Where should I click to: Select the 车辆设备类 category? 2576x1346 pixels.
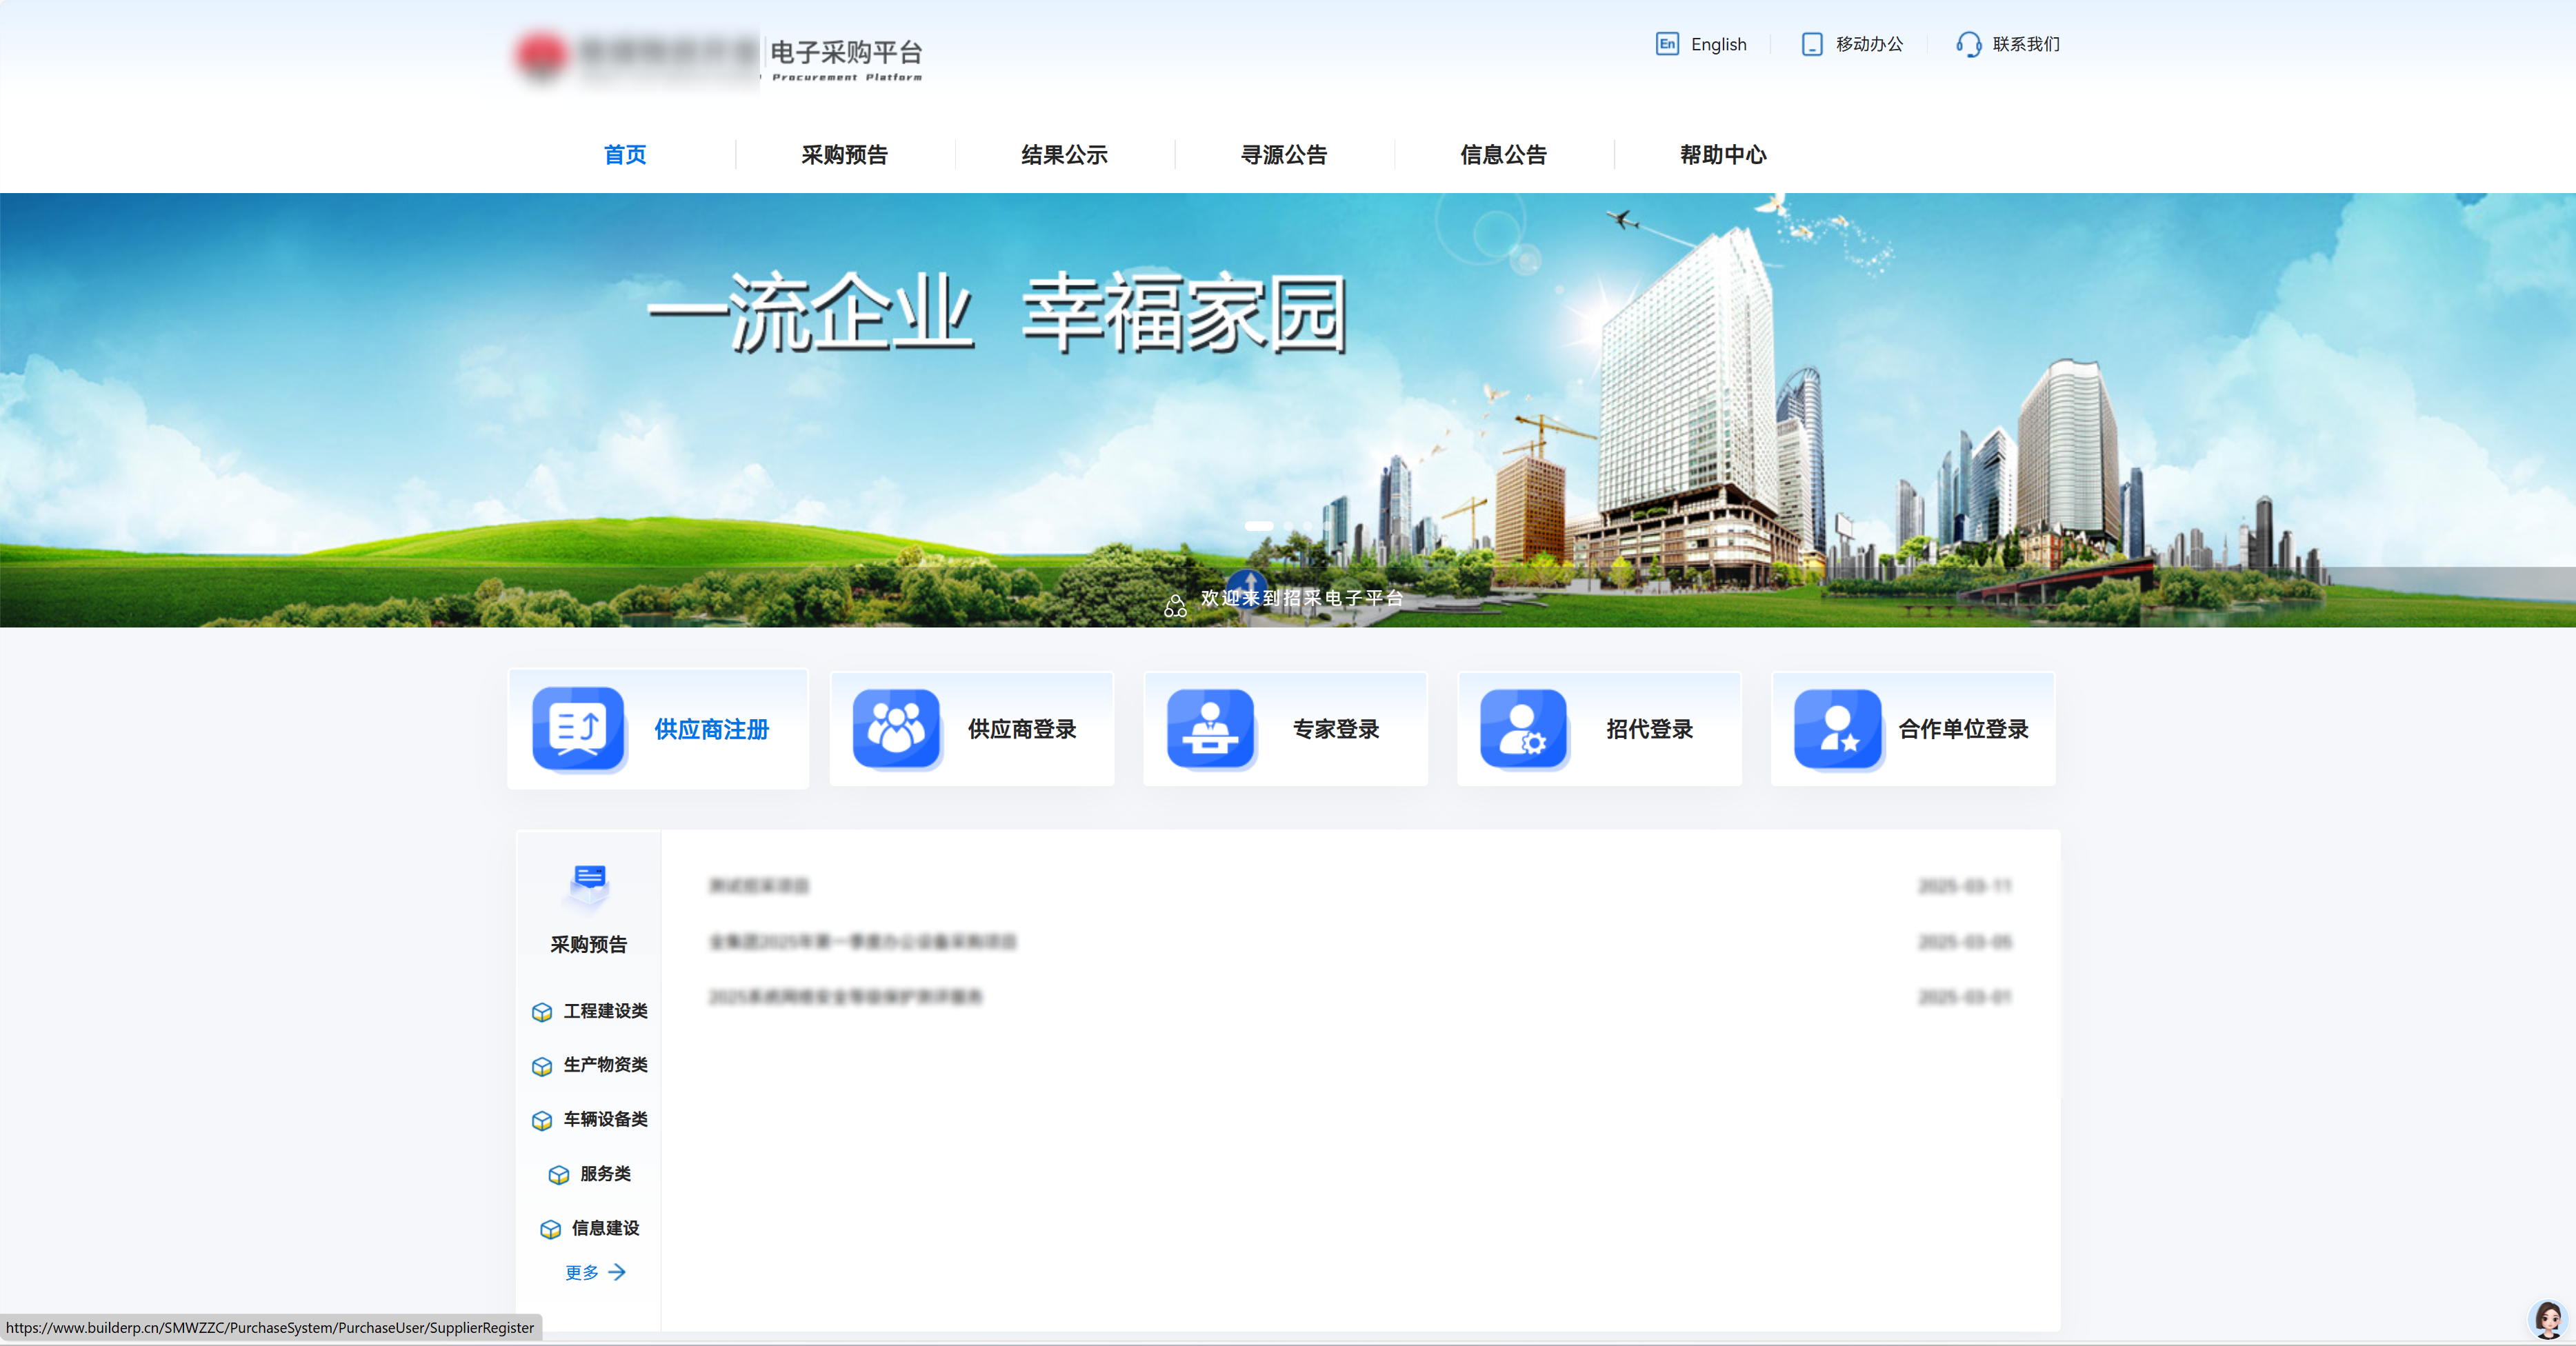click(605, 1119)
